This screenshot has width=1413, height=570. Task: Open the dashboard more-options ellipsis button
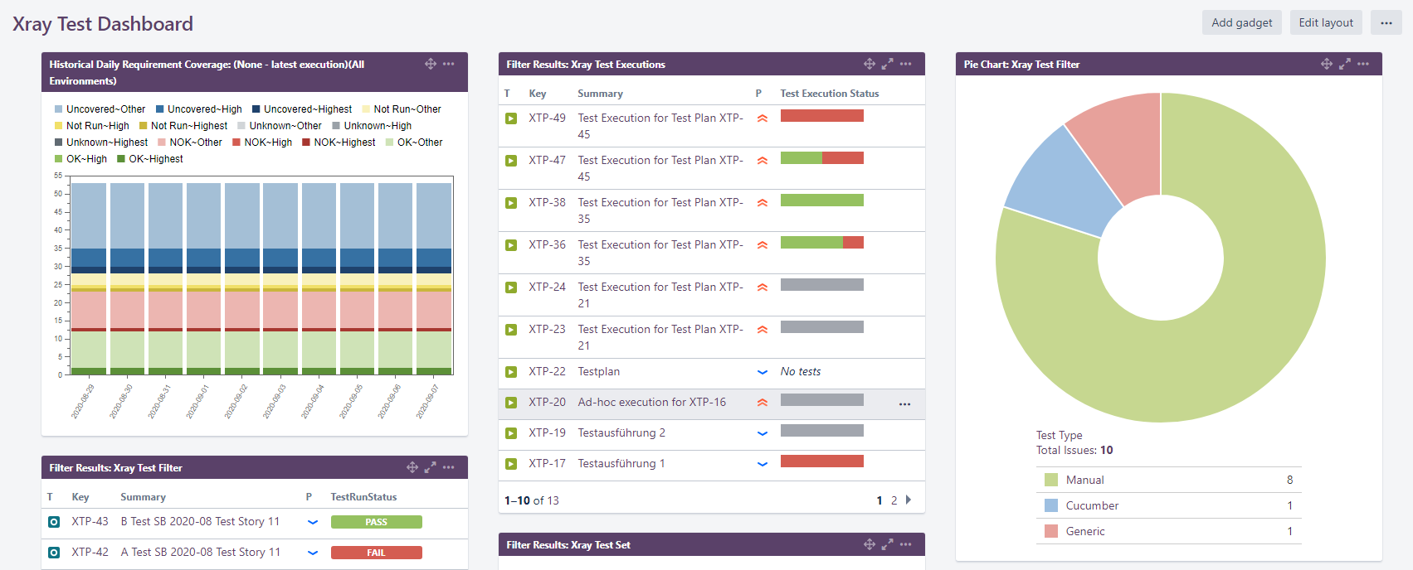pos(1386,22)
